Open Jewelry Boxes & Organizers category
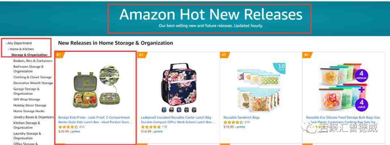Screen dimensions: 390x145 point(34,117)
